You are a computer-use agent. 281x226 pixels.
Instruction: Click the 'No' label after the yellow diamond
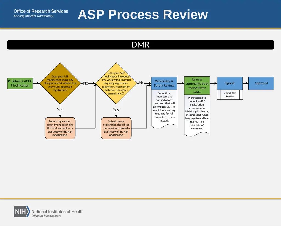142,83
